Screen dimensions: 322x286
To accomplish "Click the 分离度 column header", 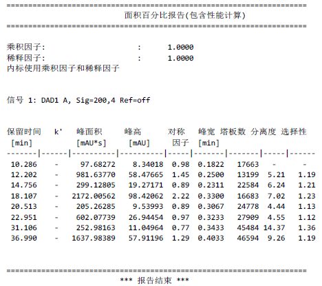I will [263, 132].
